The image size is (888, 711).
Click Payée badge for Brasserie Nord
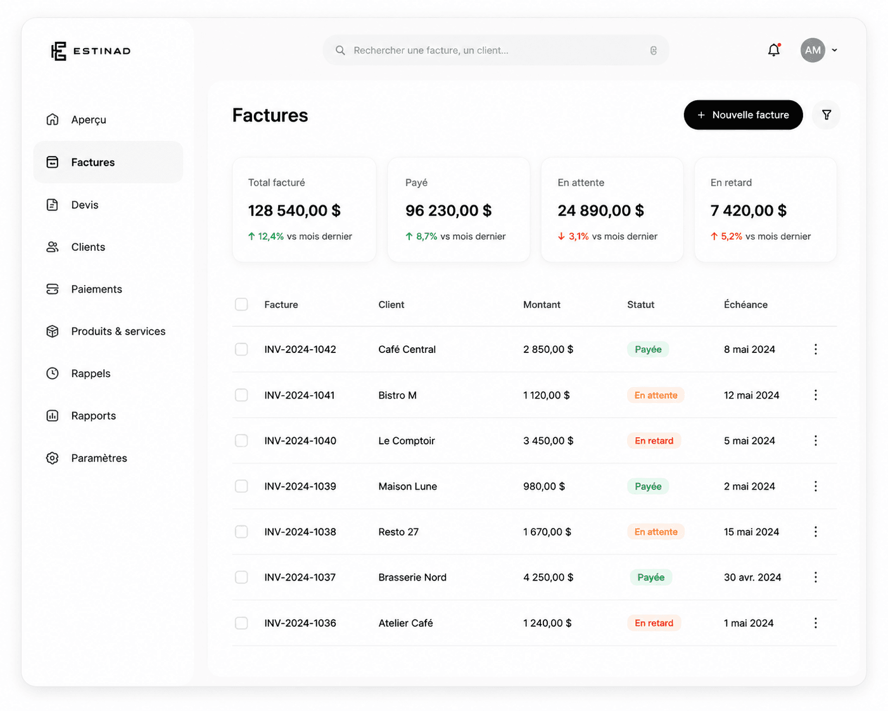pyautogui.click(x=650, y=577)
